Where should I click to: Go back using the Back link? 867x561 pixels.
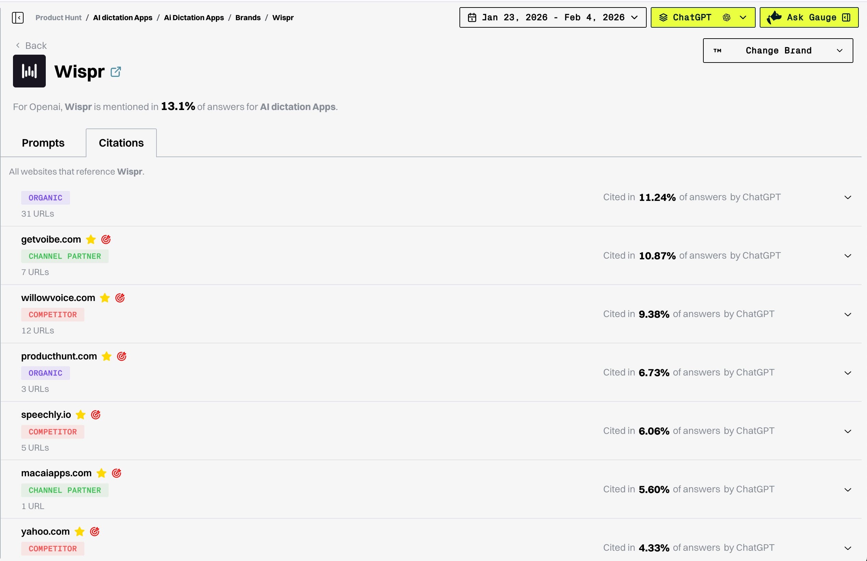pyautogui.click(x=31, y=45)
